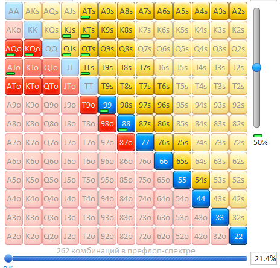Select the K5o offsuit cell

point(33,180)
